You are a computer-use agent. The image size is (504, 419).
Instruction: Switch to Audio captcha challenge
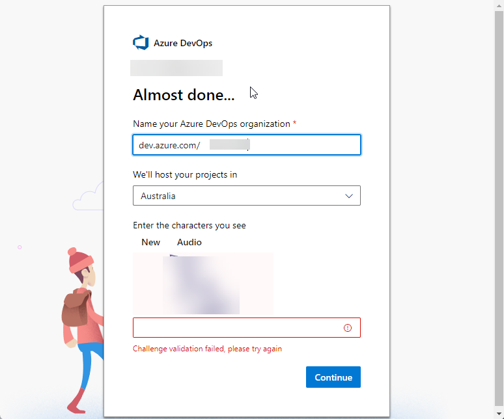click(x=189, y=242)
